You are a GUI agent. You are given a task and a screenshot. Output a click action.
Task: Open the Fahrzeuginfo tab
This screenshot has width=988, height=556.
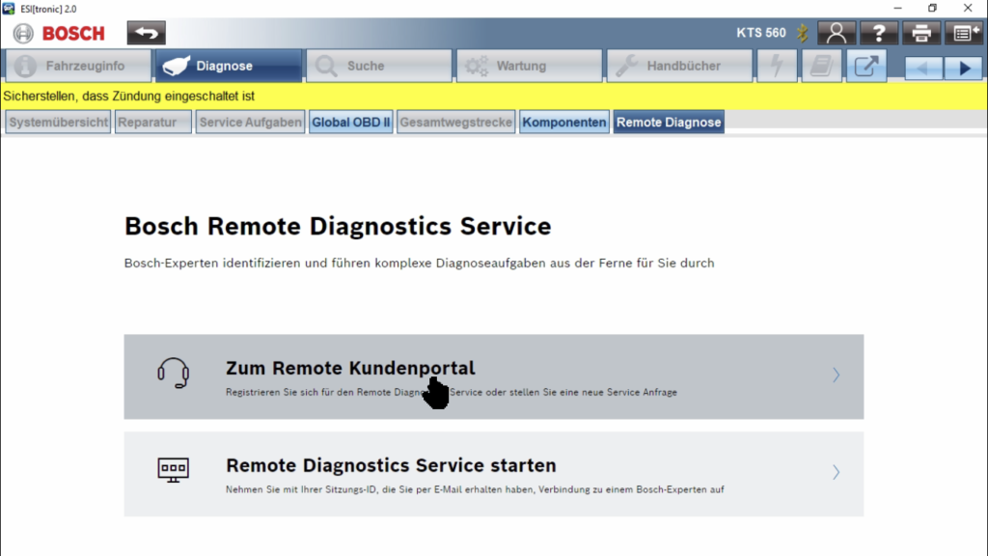pyautogui.click(x=77, y=67)
